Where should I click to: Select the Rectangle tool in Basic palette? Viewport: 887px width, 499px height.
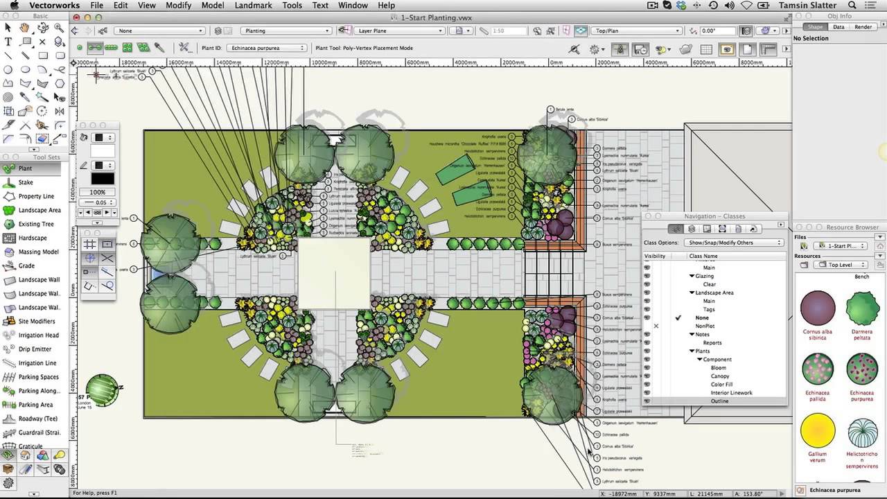coord(42,55)
